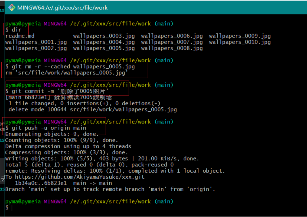Select wallpapers_0006.jpg in the listing

[172, 36]
